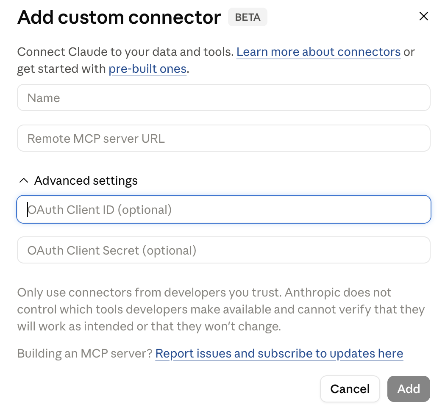Open Report issues and subscribe link
This screenshot has width=445, height=416.
[279, 354]
